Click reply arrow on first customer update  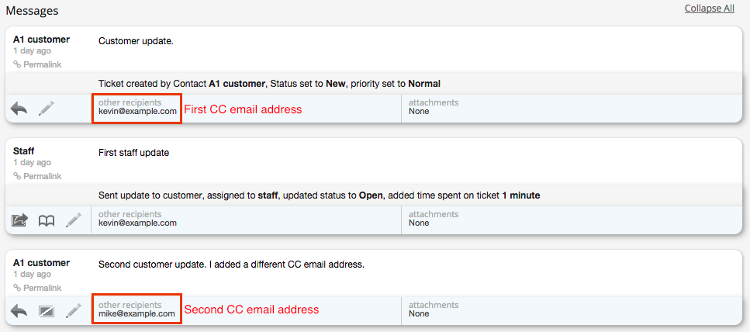click(x=19, y=109)
